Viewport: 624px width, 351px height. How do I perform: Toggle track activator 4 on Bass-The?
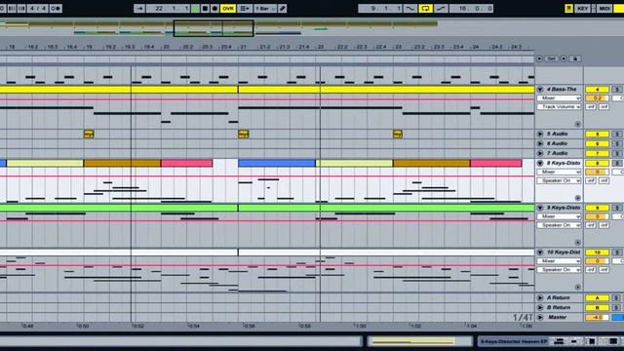coord(597,89)
